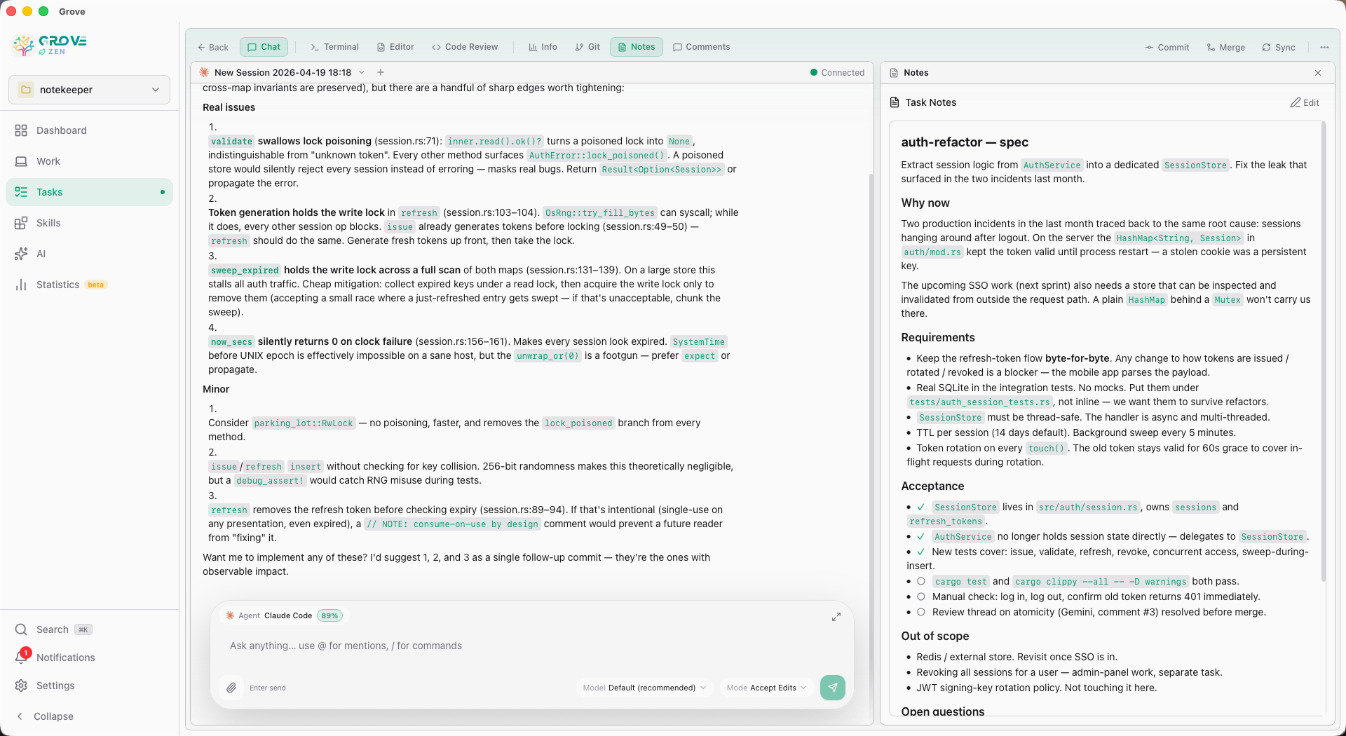The height and width of the screenshot is (736, 1346).
Task: Click the Commit button
Action: [x=1167, y=48]
